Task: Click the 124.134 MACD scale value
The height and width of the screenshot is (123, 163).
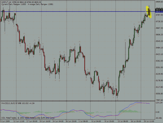Action: 159,103
